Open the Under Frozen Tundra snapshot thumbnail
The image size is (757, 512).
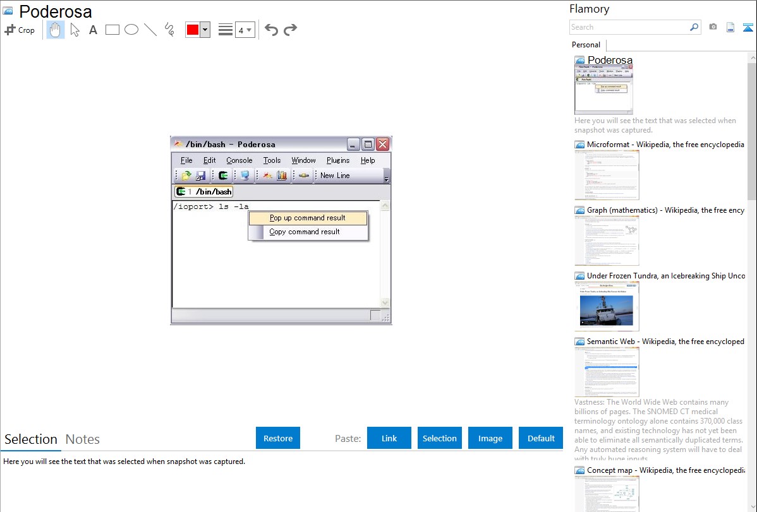coord(607,306)
